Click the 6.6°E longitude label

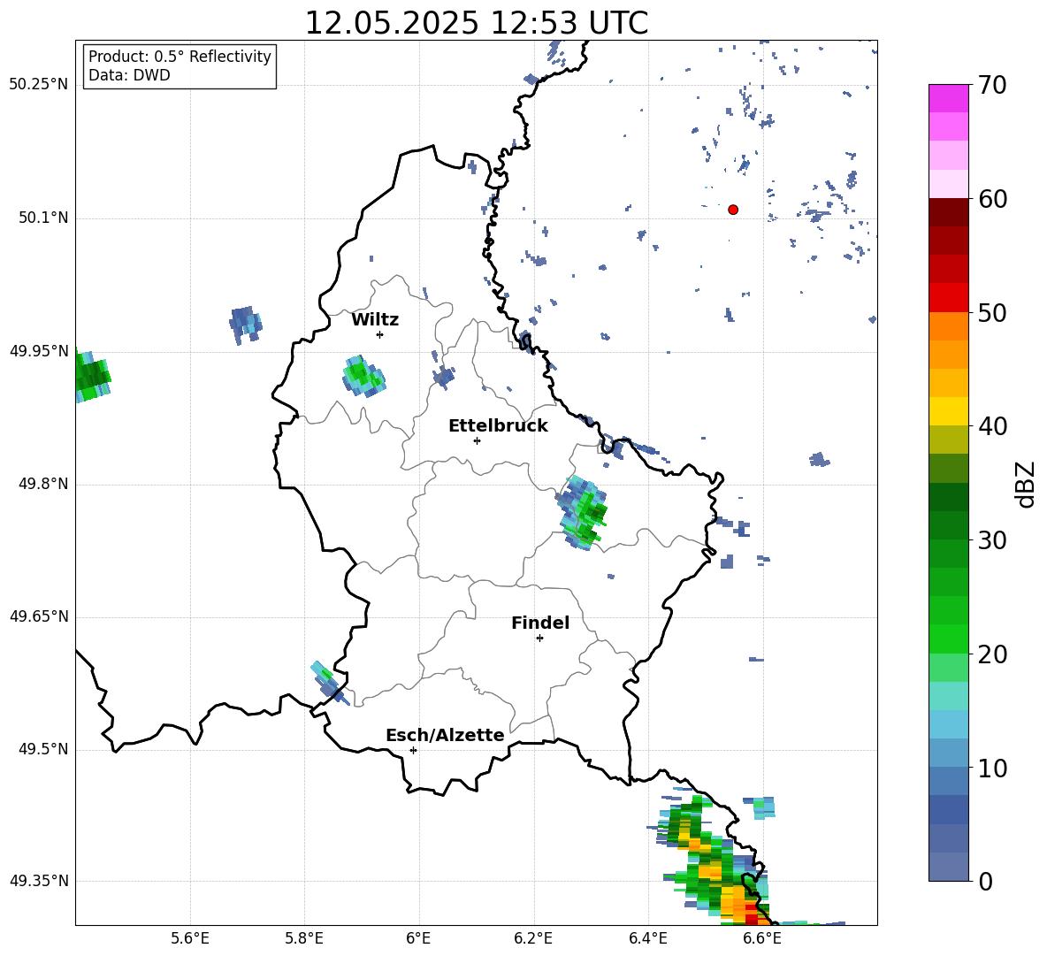(762, 938)
